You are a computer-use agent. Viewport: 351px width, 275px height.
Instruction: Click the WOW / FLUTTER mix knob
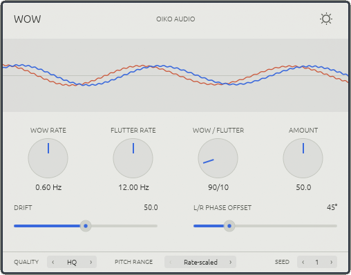[218, 158]
